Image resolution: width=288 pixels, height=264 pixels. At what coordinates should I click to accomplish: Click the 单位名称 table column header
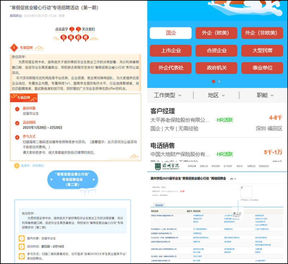click(x=155, y=211)
